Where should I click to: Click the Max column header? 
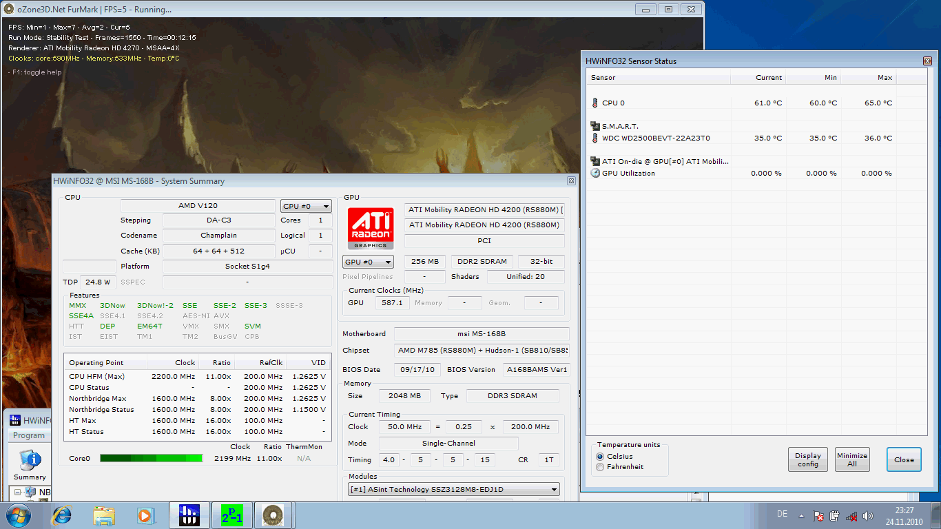tap(868, 78)
